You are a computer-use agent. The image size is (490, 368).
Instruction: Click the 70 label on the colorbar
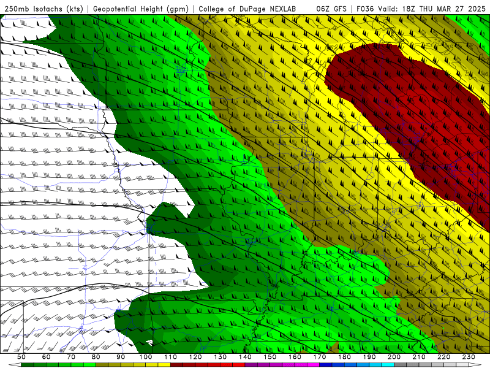(71, 357)
